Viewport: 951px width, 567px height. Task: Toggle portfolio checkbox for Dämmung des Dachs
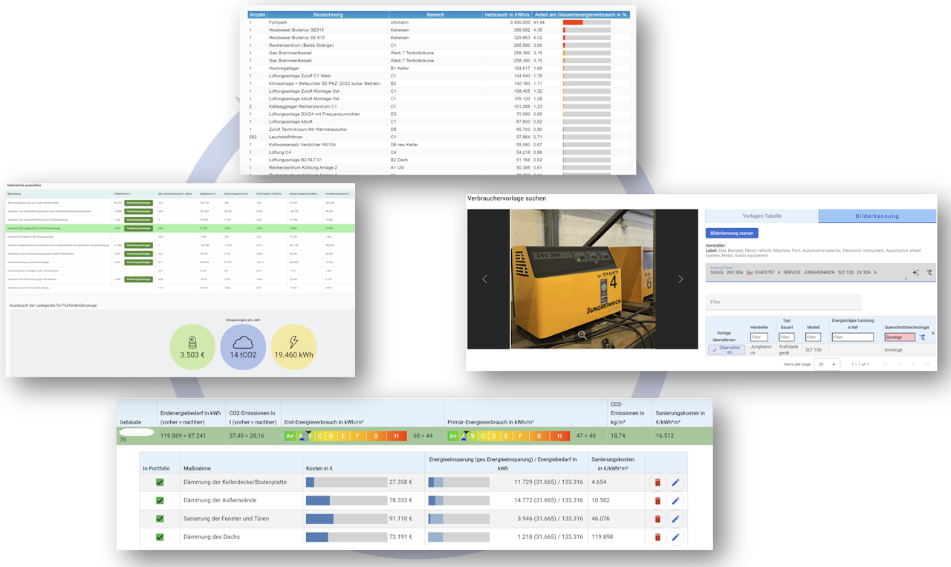pyautogui.click(x=160, y=537)
